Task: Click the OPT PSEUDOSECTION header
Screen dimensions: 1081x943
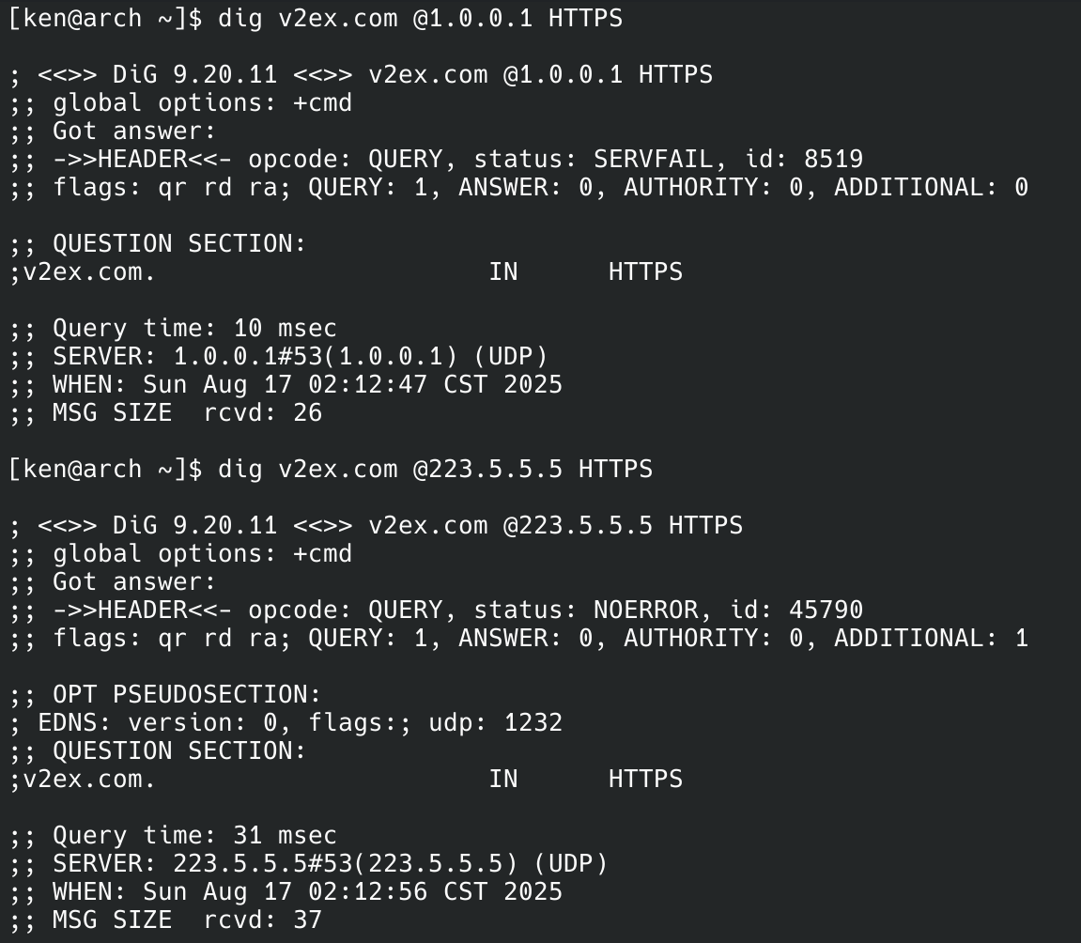Action: [187, 695]
